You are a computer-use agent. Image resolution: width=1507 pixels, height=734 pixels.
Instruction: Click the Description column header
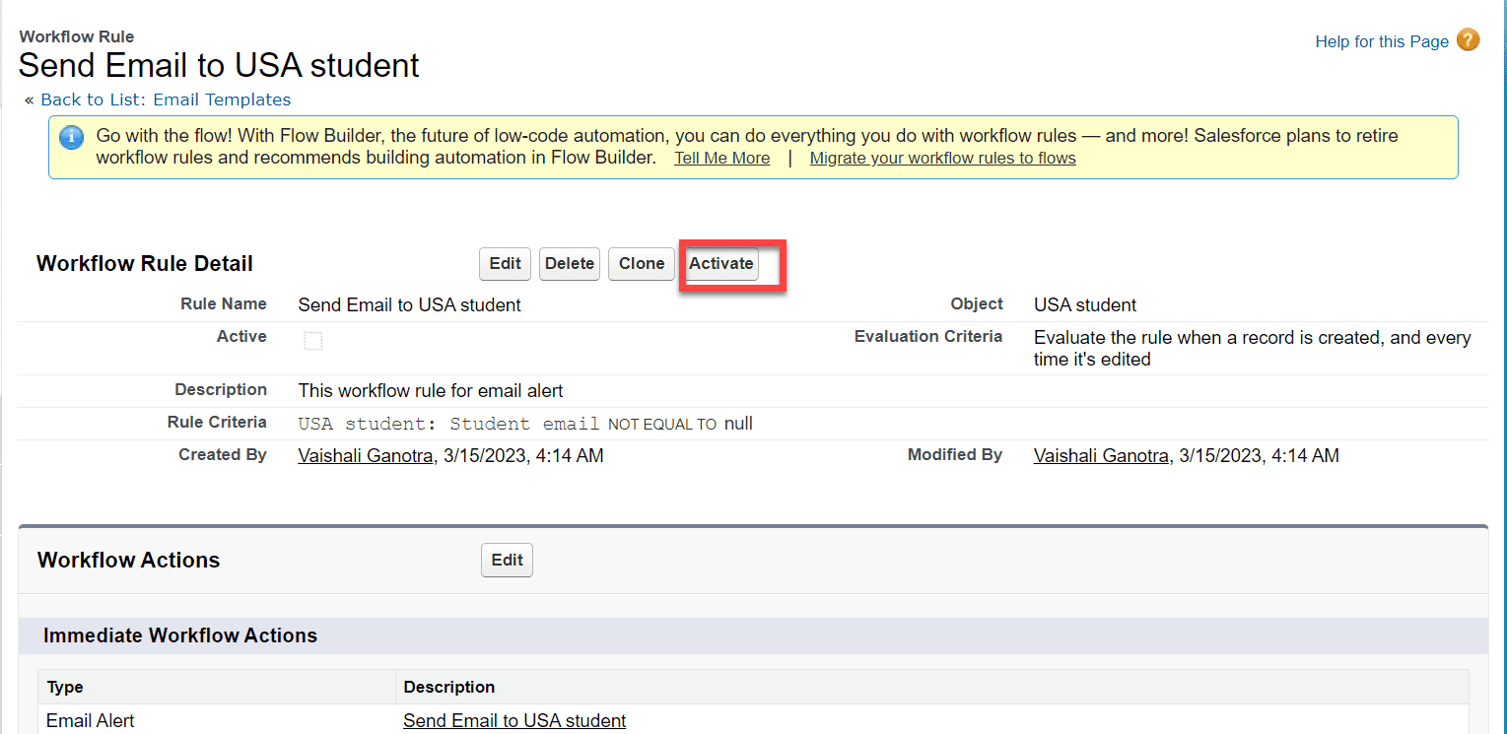(x=448, y=687)
